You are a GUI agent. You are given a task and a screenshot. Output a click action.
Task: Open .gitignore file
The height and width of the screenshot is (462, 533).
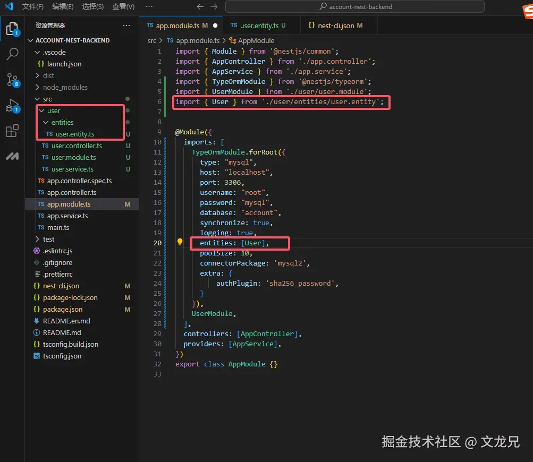pos(82,262)
